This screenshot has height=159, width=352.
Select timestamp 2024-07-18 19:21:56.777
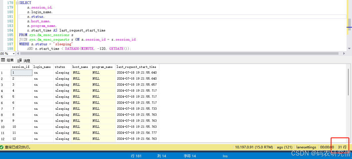137,133
